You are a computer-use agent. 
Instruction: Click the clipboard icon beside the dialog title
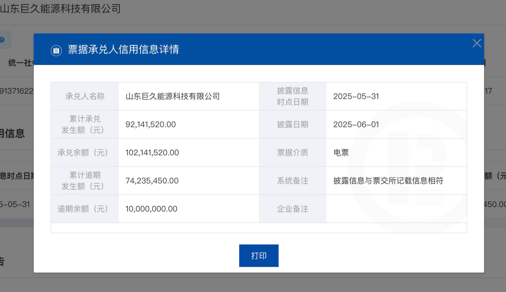(x=56, y=51)
